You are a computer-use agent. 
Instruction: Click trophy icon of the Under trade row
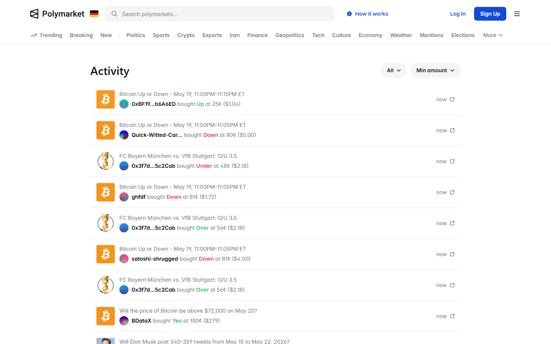(x=106, y=161)
